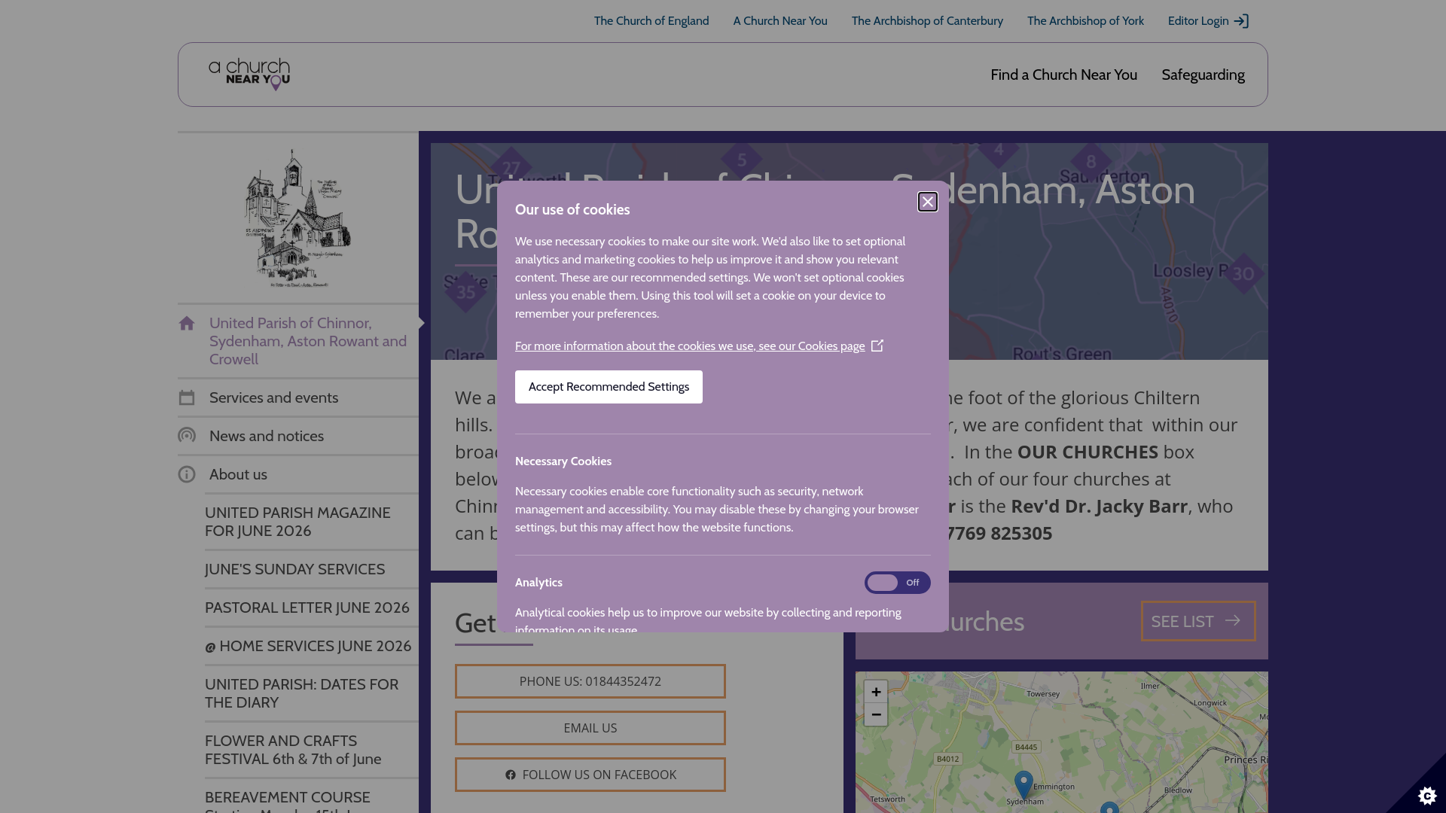Select Find a Church Near You menu
The height and width of the screenshot is (813, 1446).
click(x=1063, y=75)
